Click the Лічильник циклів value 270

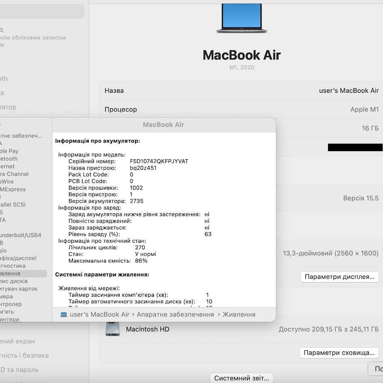coord(140,248)
